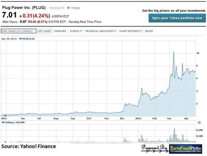Click the Plug Power Inc. (PLUG) title

pos(24,7)
